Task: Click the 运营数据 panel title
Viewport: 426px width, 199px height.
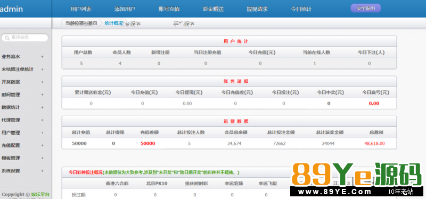Action: [x=236, y=122]
